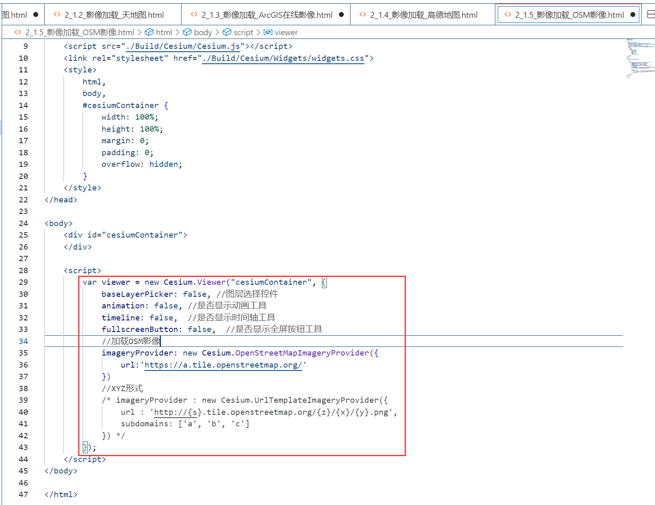Click line number 24 in the gutter
Screen dimensions: 655x505
(x=24, y=224)
